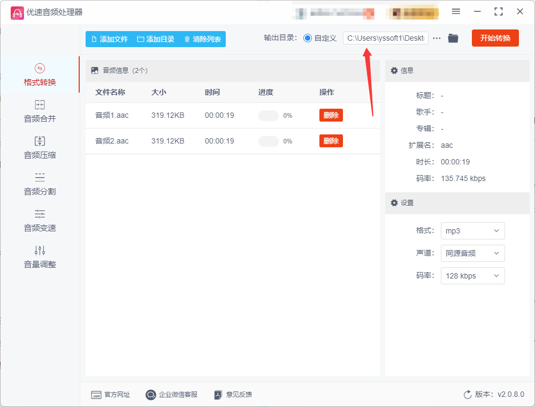Start conversion with 开始转换
This screenshot has width=535, height=407.
point(495,38)
